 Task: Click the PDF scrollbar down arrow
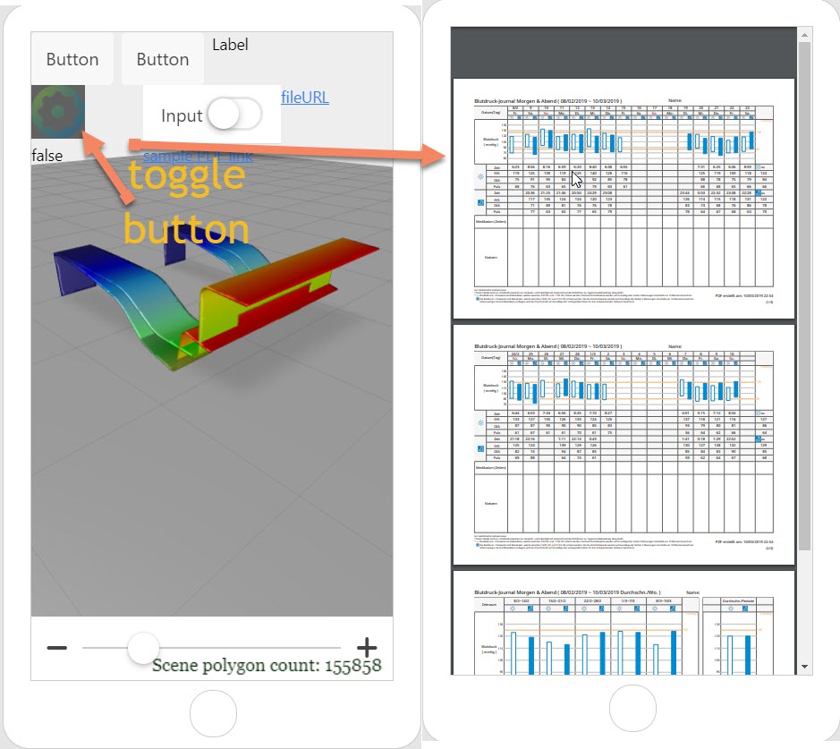tap(805, 667)
